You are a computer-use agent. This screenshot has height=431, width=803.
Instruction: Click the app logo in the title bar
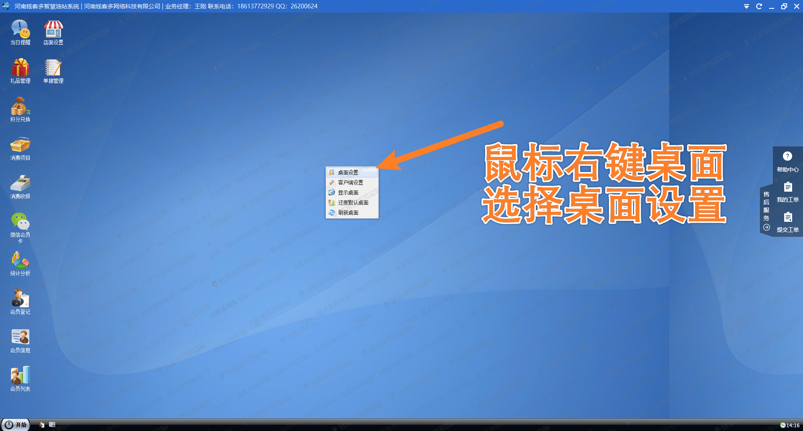[x=6, y=6]
